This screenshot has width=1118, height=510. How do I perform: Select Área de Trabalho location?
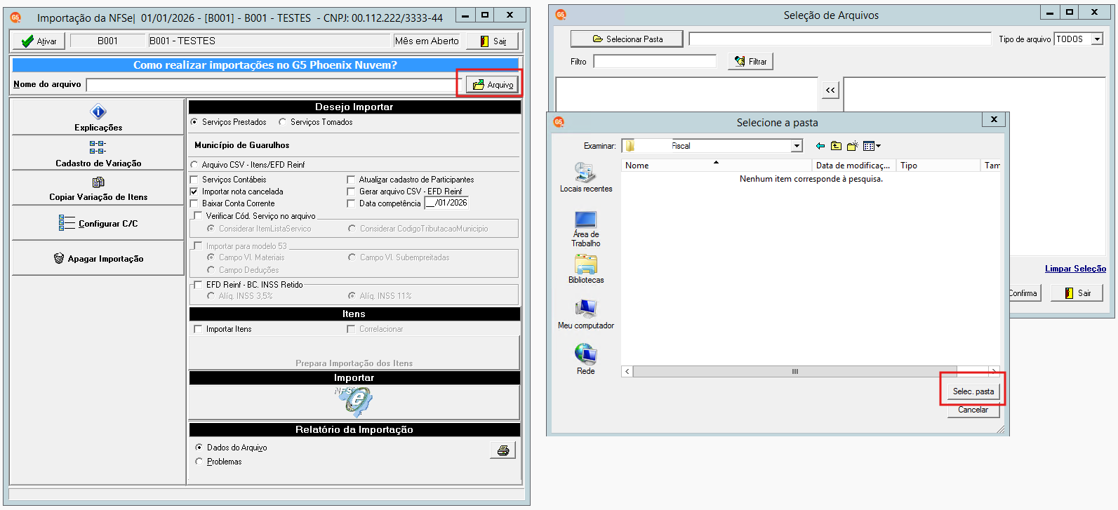click(x=586, y=229)
